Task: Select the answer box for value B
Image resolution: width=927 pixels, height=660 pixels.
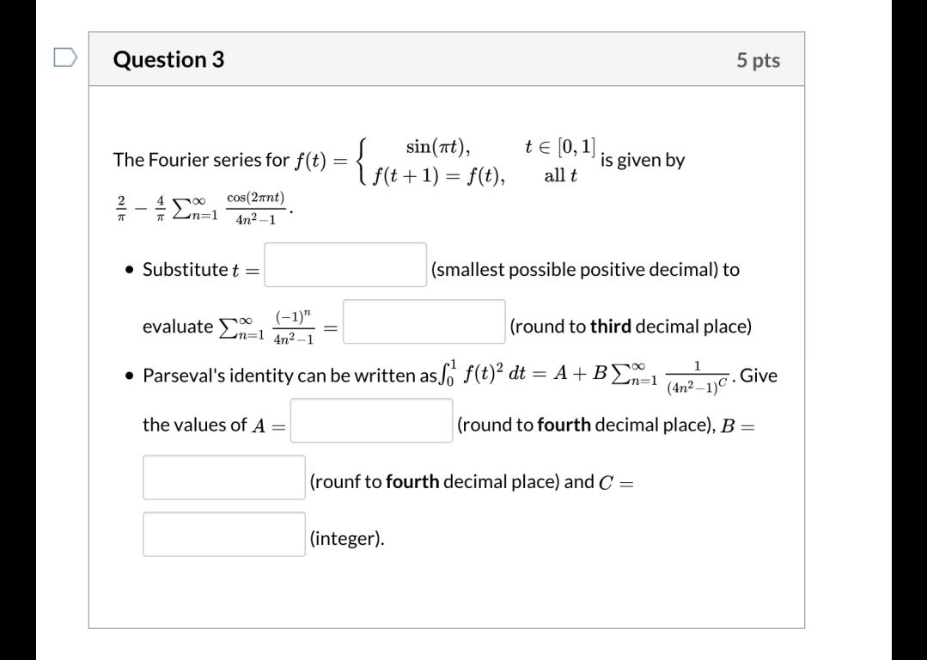Action: pos(223,476)
